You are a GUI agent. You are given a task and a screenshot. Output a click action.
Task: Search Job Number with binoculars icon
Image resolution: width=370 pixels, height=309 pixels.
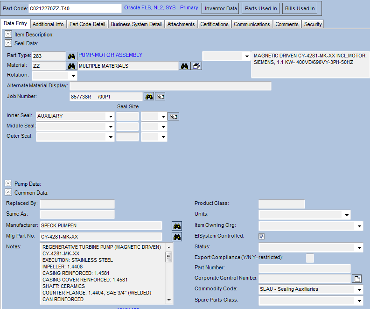coord(149,96)
